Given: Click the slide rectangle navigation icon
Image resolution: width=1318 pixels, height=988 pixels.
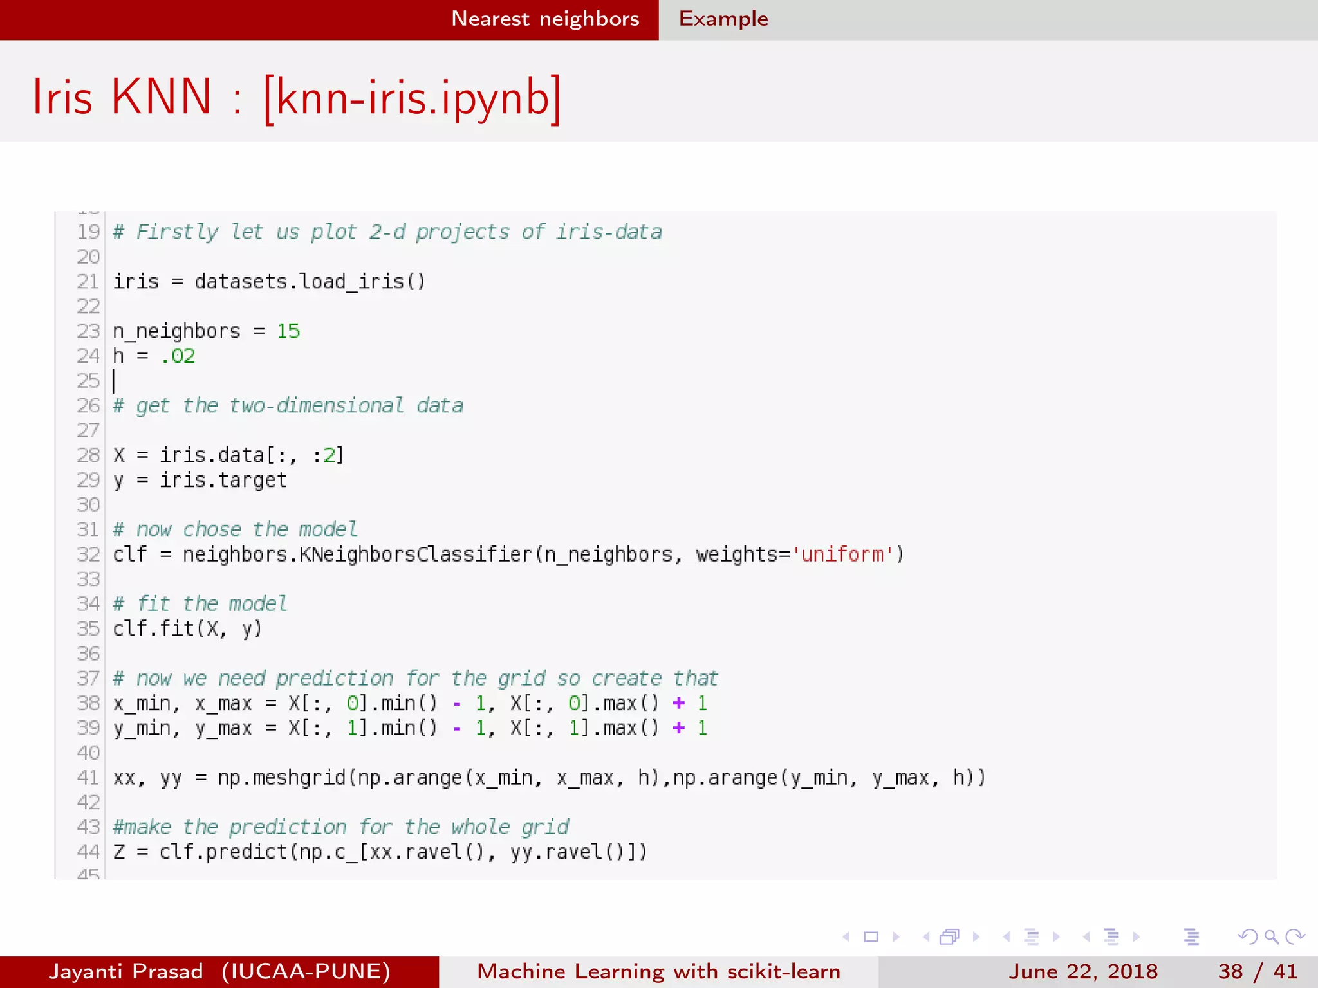Looking at the screenshot, I should point(871,937).
